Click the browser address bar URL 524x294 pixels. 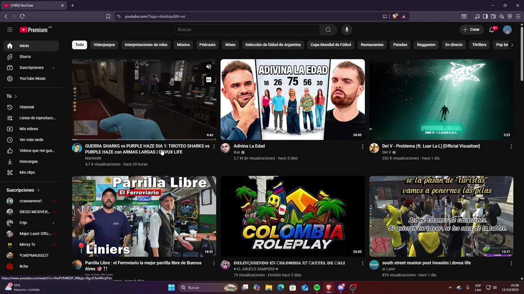(155, 16)
